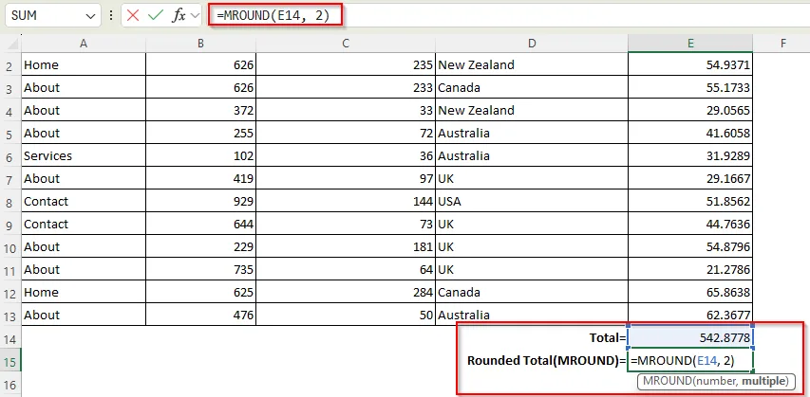The width and height of the screenshot is (810, 397).
Task: Click the Total= label cell
Action: 532,337
